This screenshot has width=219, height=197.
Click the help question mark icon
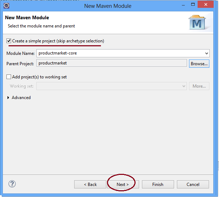[12, 184]
